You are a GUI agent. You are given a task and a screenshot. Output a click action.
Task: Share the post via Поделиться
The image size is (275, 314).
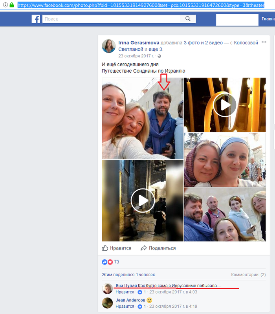coord(158,248)
